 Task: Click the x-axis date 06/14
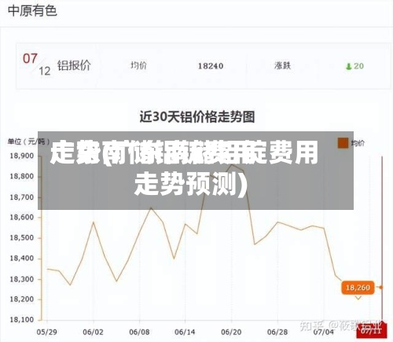185,333
